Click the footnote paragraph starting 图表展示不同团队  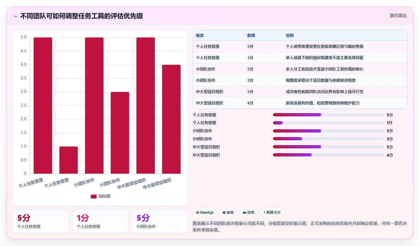coord(300,227)
